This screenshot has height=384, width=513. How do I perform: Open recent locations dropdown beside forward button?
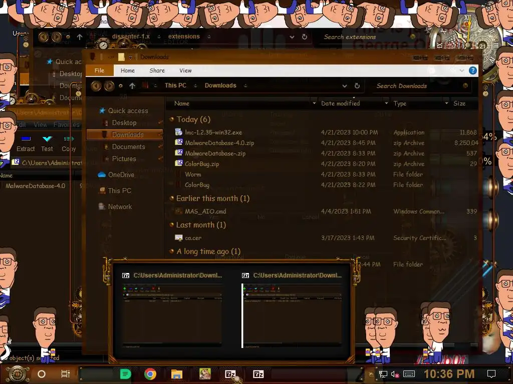121,86
